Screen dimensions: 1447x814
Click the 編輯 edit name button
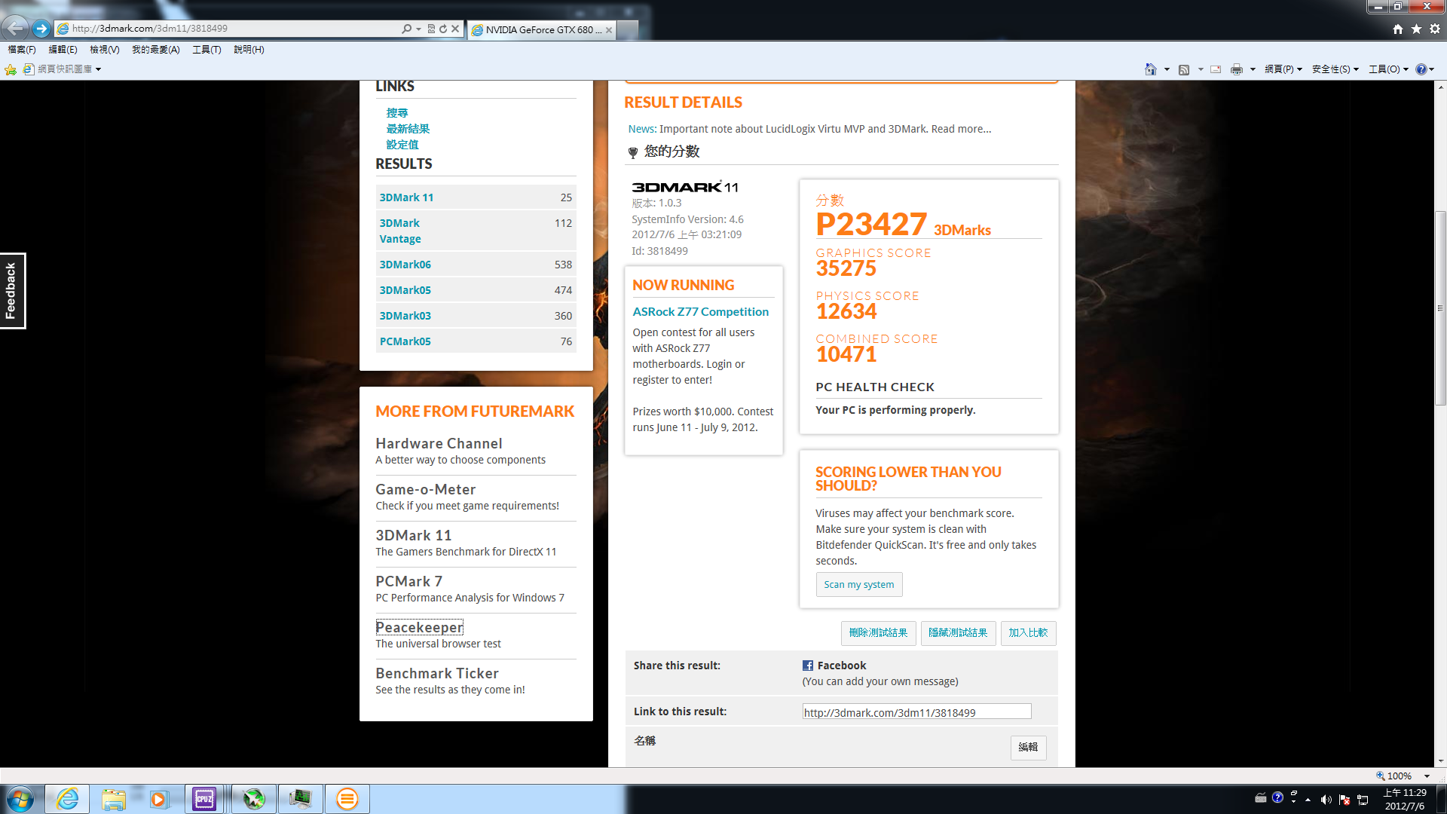[x=1028, y=748]
